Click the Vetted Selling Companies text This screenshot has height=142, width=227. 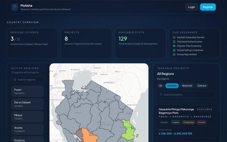[190, 50]
